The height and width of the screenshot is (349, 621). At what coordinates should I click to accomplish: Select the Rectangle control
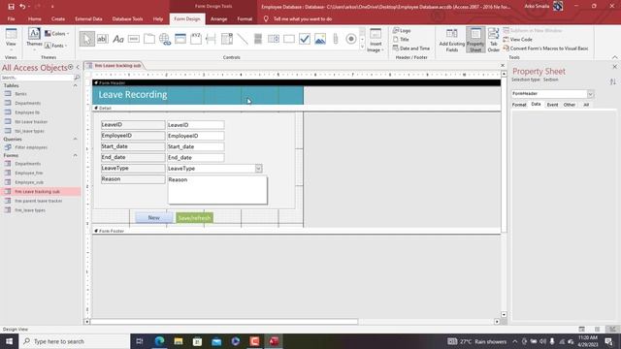pyautogui.click(x=289, y=39)
